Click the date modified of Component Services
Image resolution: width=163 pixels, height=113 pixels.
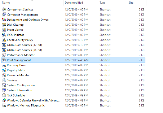point(77,9)
